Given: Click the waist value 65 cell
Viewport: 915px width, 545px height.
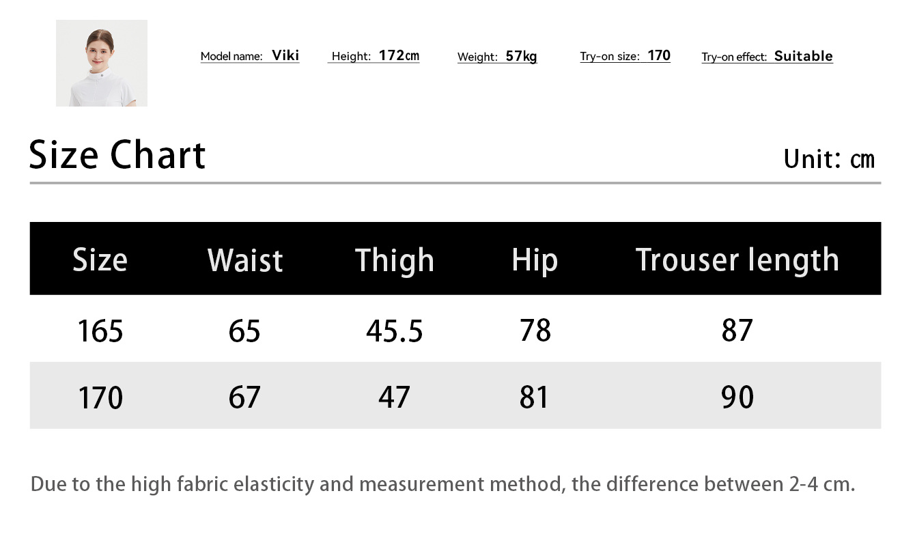Looking at the screenshot, I should (x=244, y=331).
